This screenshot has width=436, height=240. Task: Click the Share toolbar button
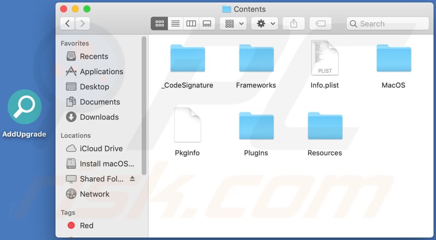(294, 24)
